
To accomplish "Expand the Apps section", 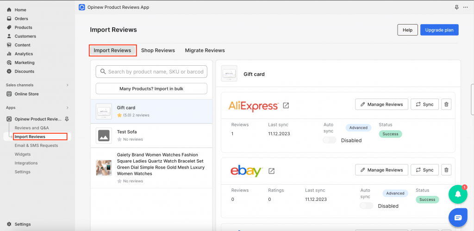I will point(67,108).
